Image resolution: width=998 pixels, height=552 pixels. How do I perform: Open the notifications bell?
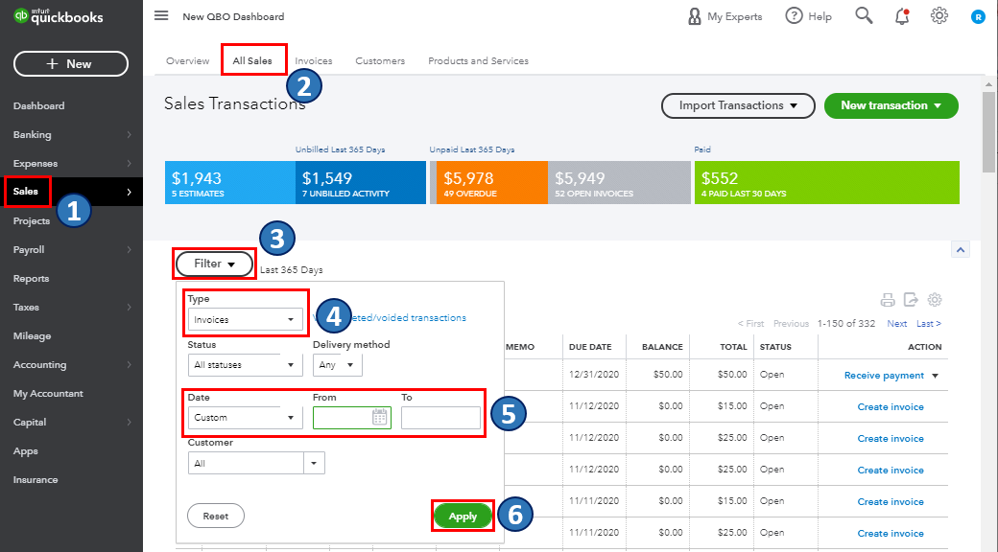(x=901, y=15)
